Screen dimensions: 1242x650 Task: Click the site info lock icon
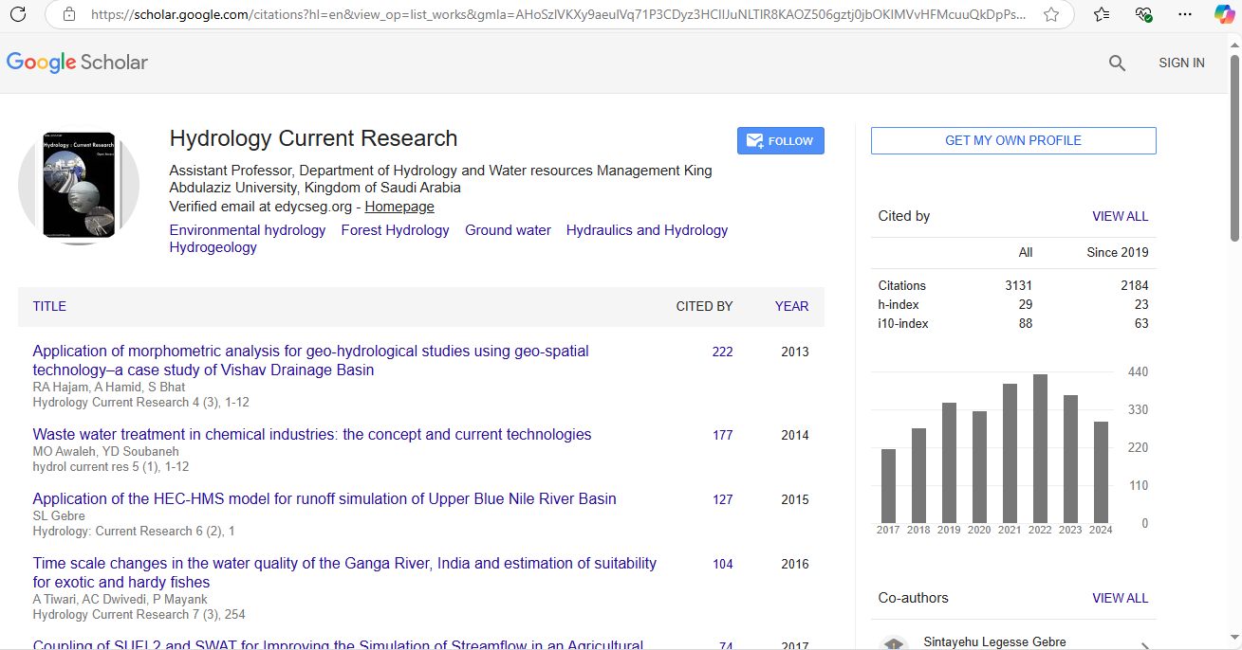tap(68, 15)
